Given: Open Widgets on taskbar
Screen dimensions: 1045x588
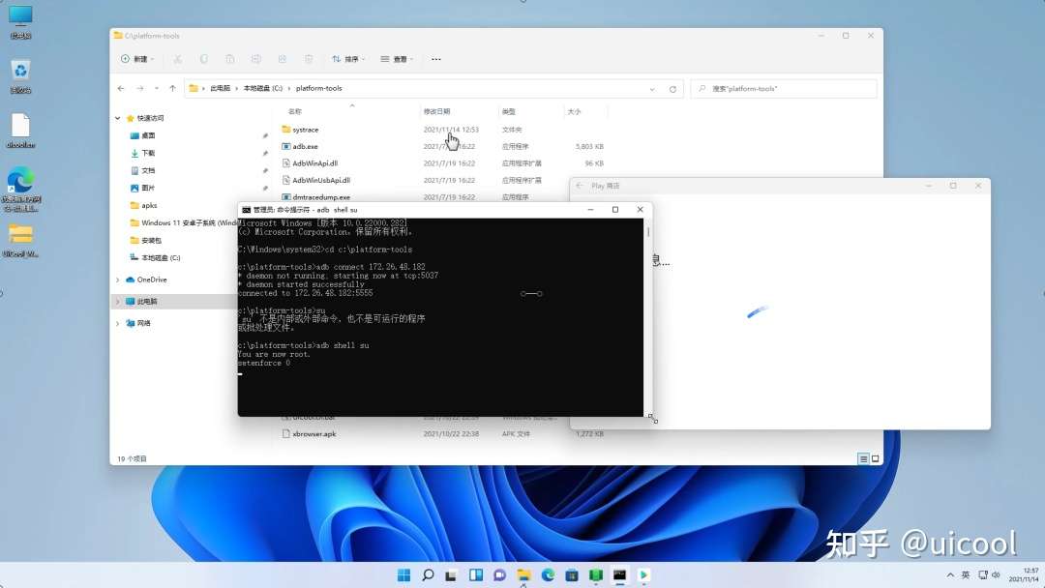Looking at the screenshot, I should [x=476, y=574].
